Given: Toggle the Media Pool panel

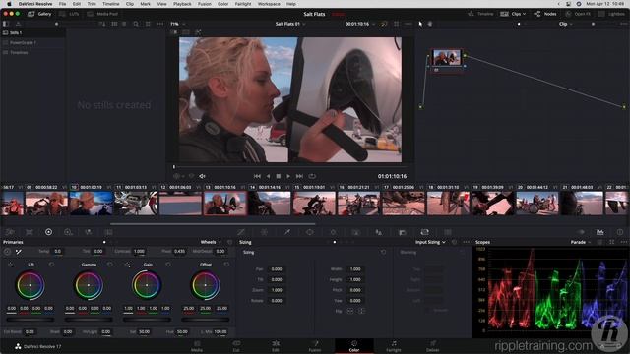Looking at the screenshot, I should tap(102, 14).
